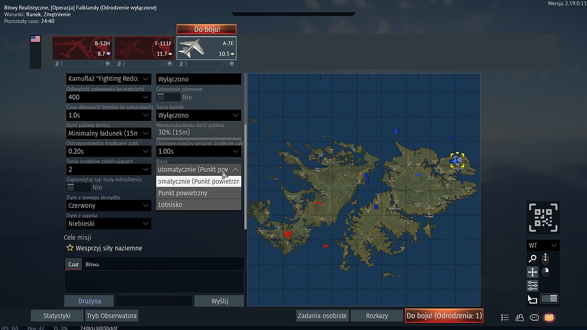
Task: Open the orange mail envelope icon
Action: [549, 318]
